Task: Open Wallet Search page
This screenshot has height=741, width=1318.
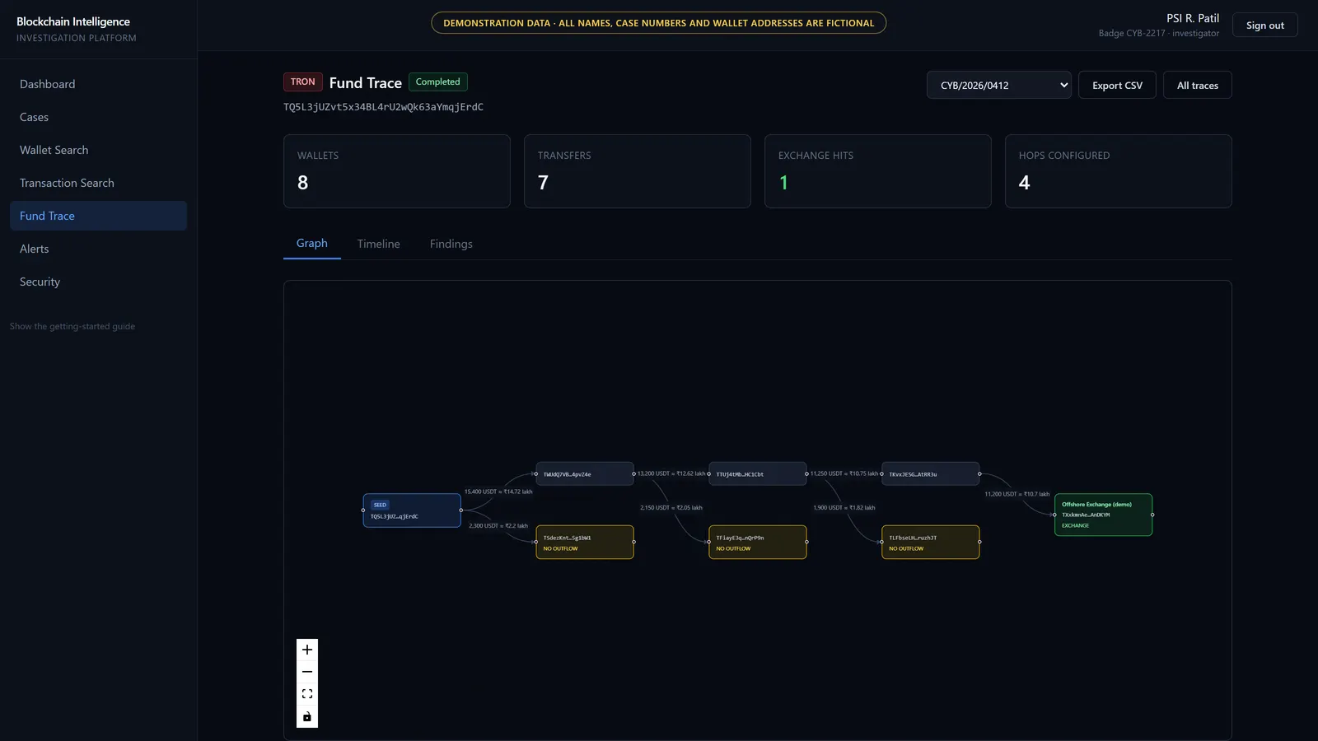Action: (98, 150)
